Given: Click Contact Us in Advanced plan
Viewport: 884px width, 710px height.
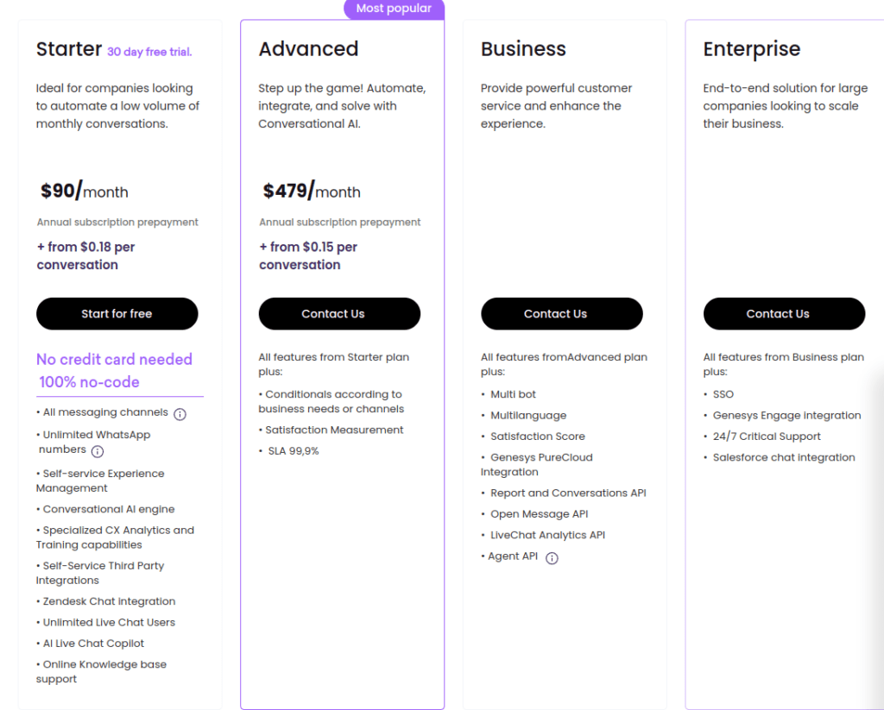Looking at the screenshot, I should [x=339, y=314].
